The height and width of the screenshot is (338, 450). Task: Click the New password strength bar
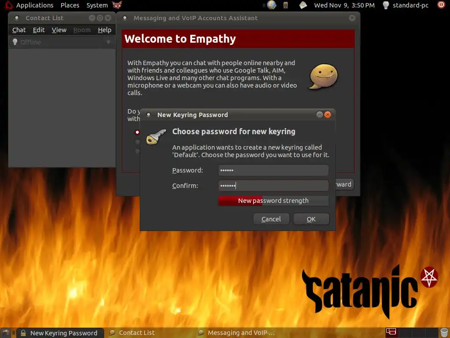(273, 201)
